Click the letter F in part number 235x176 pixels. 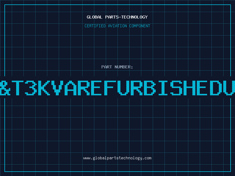click(110, 88)
